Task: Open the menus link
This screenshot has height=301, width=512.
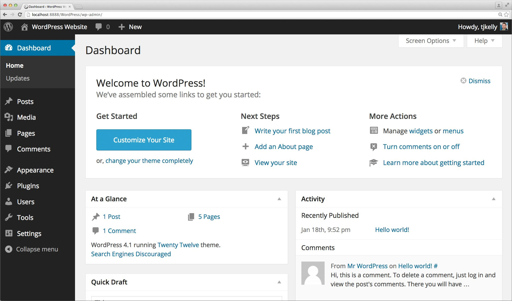Action: pyautogui.click(x=453, y=131)
